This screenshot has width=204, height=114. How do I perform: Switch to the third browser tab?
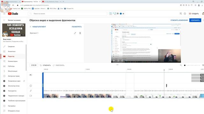point(52,2)
